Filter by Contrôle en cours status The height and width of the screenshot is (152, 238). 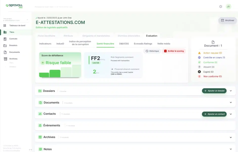pyautogui.click(x=214, y=58)
